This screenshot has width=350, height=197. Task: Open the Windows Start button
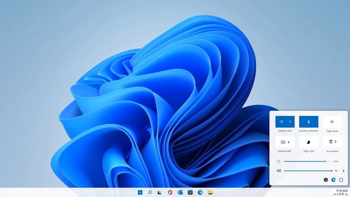click(x=140, y=192)
